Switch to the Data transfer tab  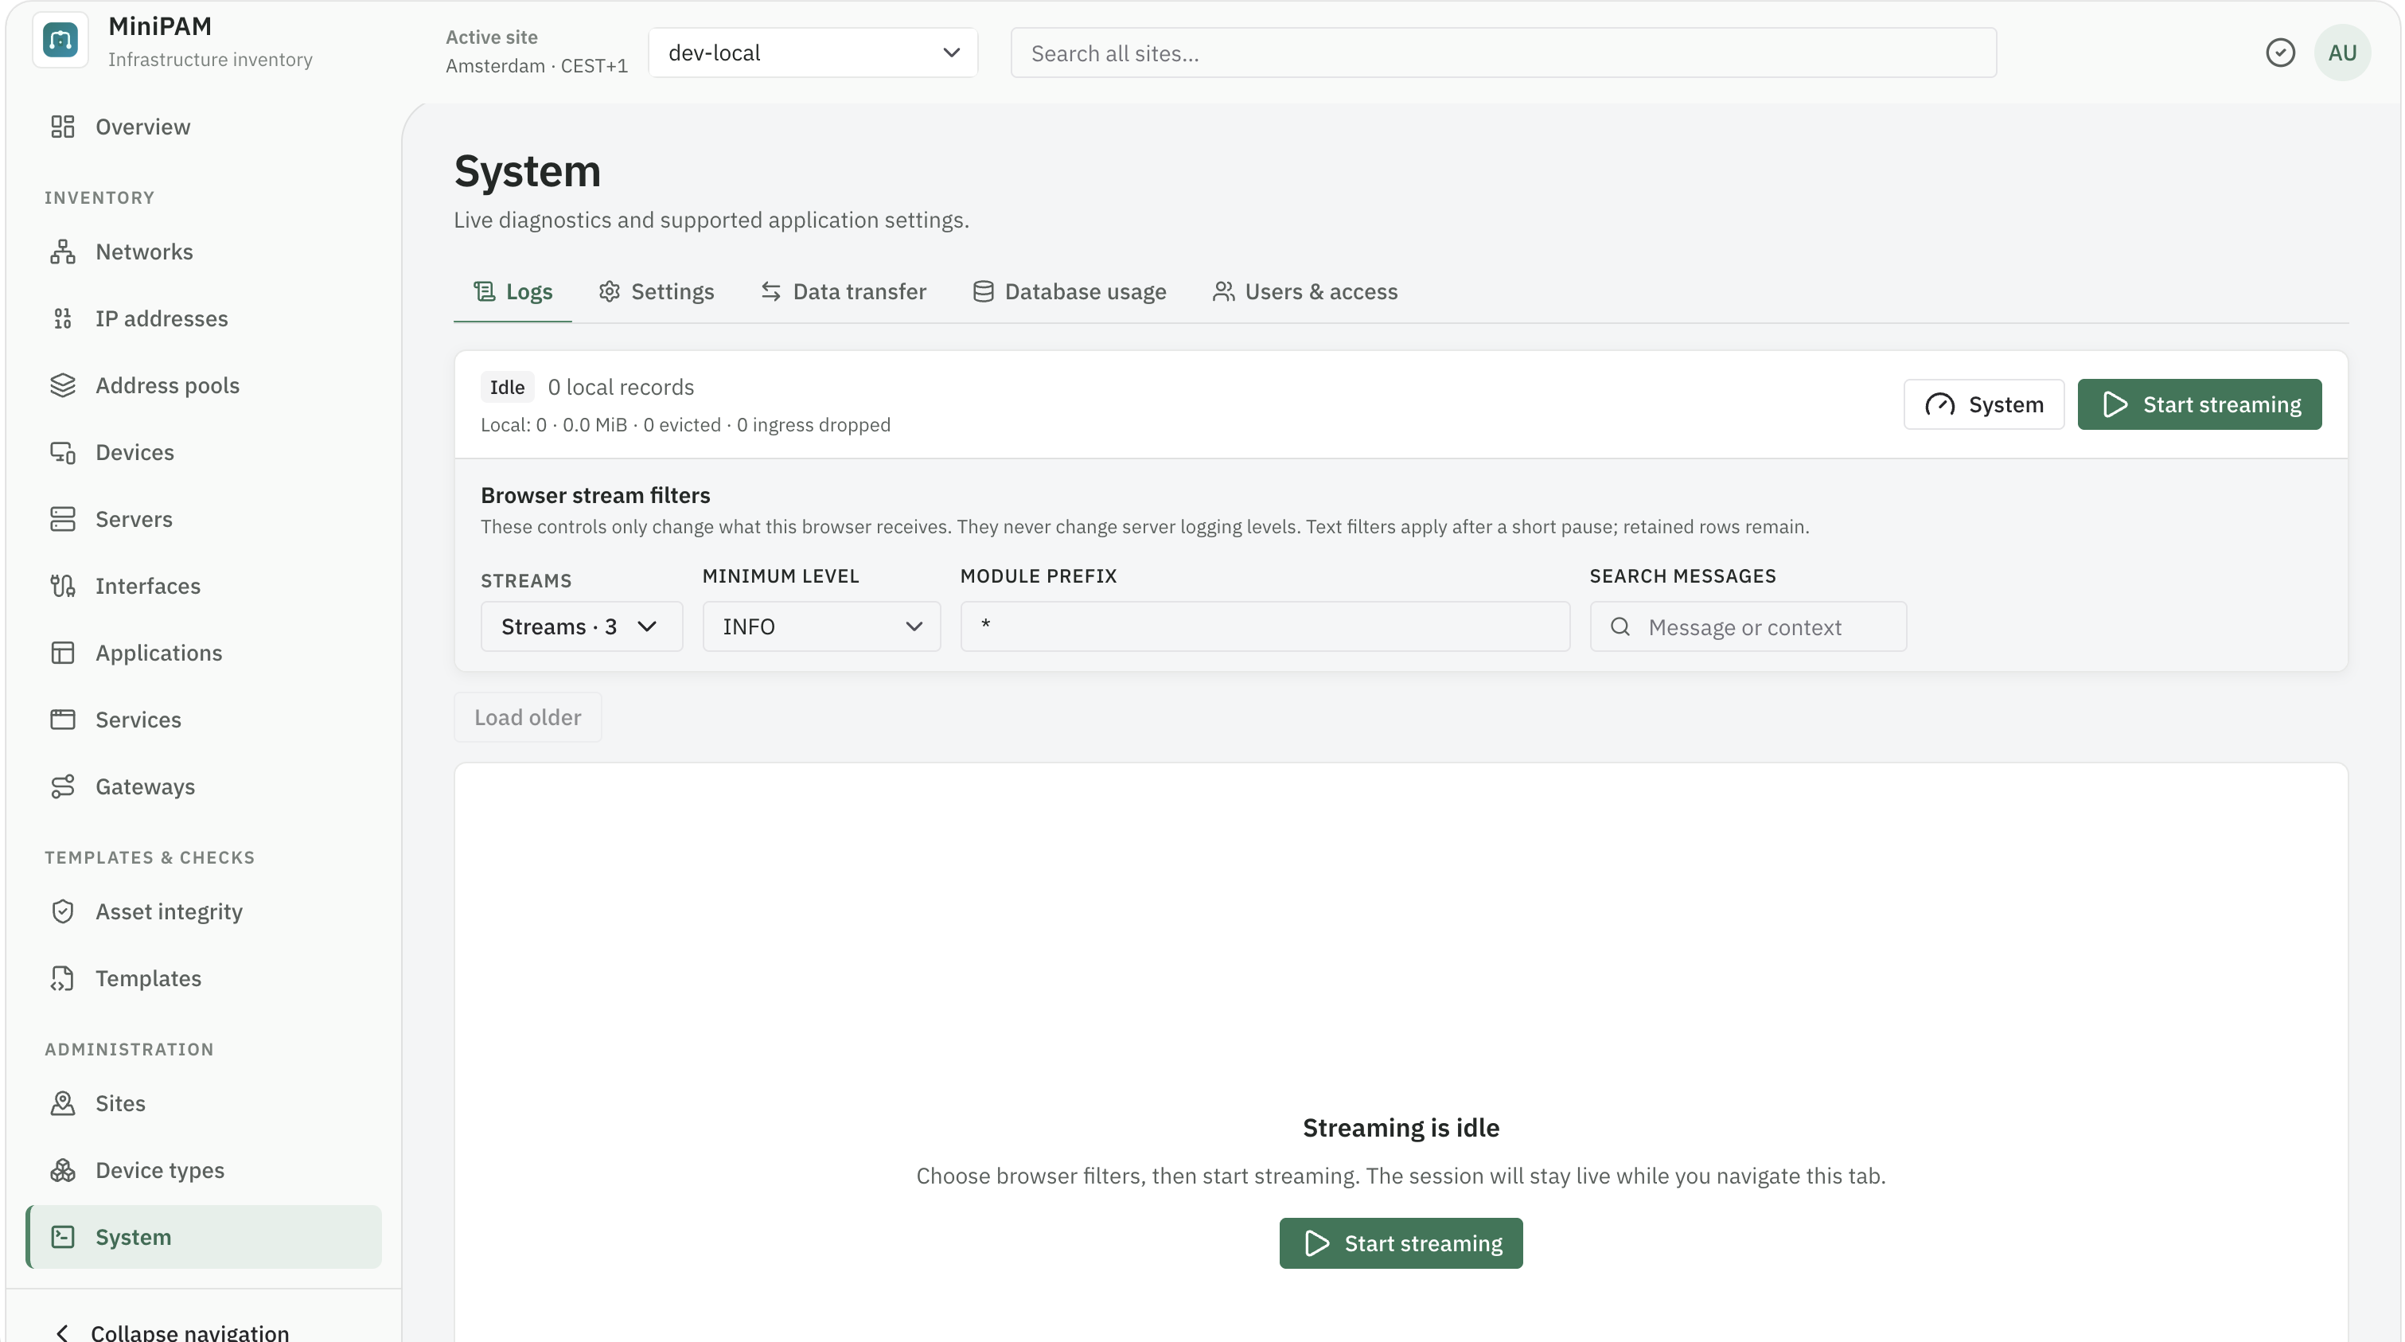point(843,292)
